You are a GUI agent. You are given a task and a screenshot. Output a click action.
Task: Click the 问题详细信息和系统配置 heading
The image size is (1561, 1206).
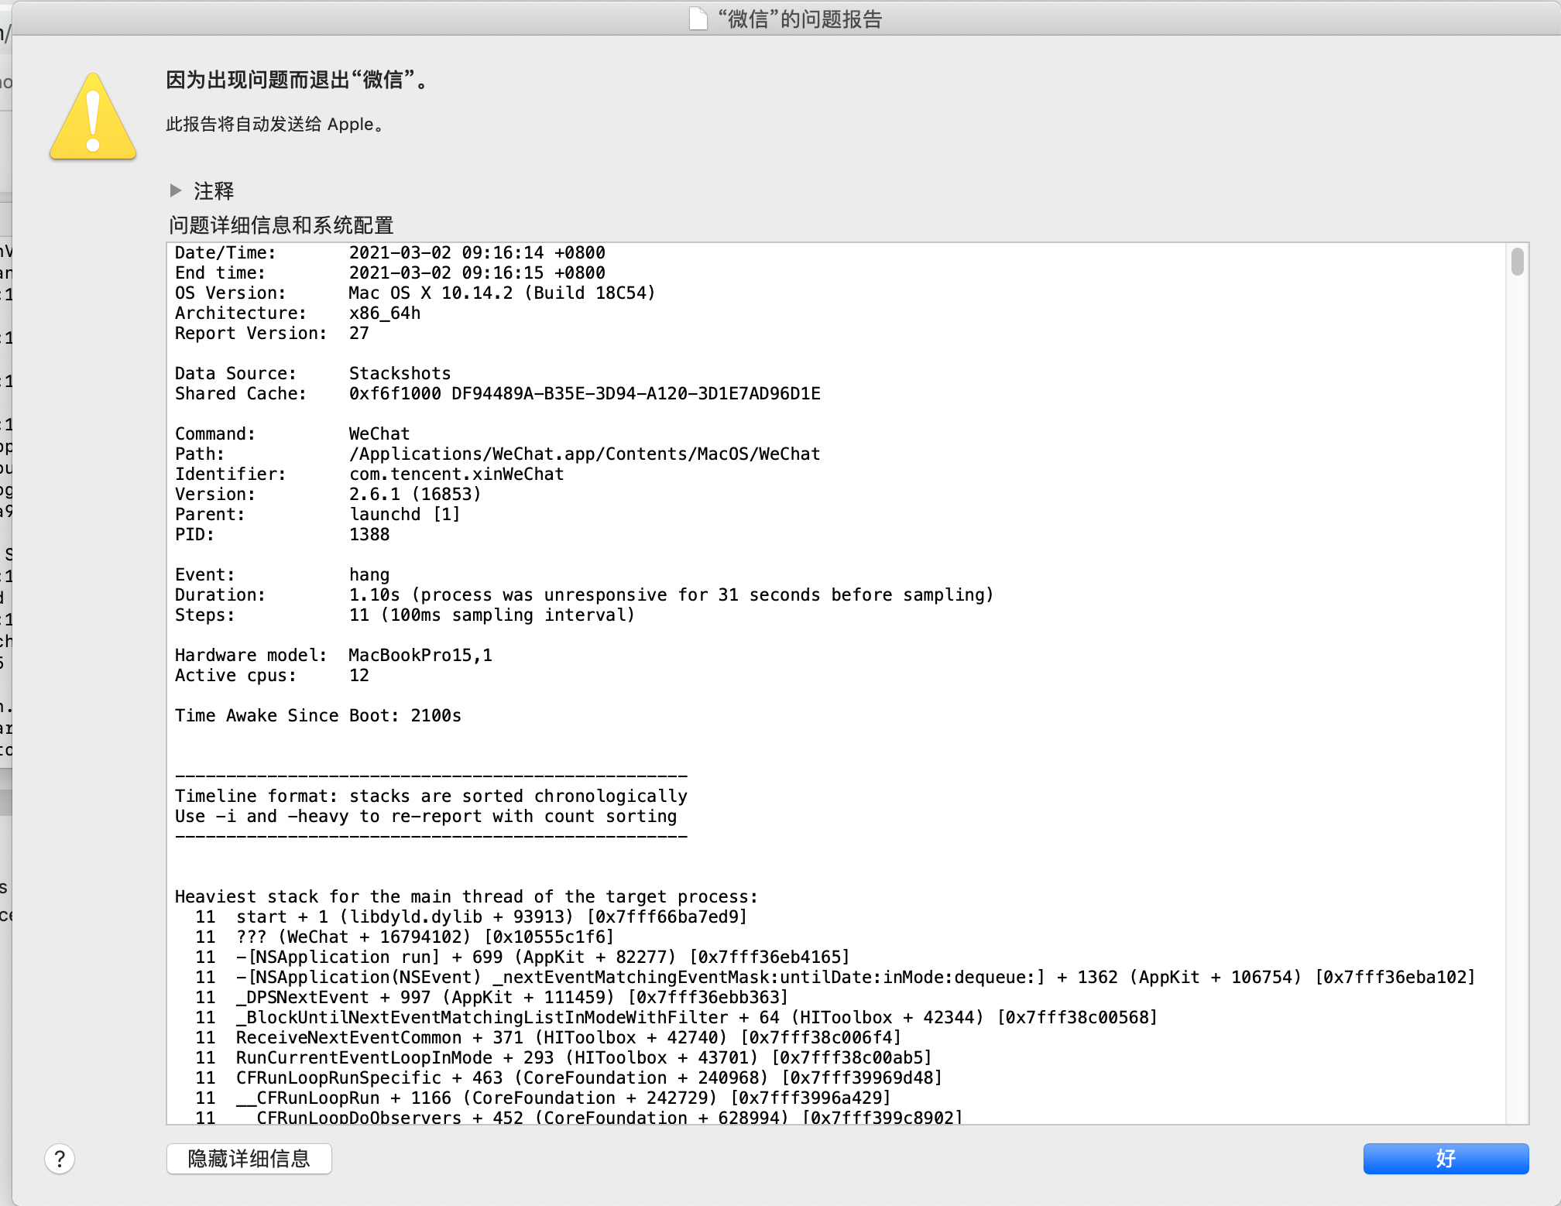pyautogui.click(x=281, y=225)
